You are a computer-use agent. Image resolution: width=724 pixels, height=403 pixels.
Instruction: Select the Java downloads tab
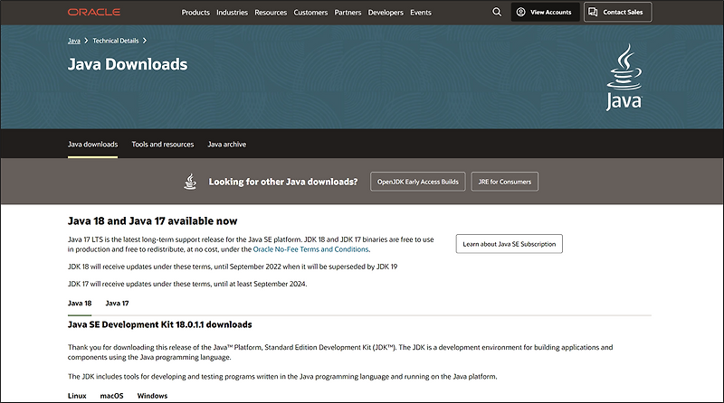pyautogui.click(x=93, y=145)
